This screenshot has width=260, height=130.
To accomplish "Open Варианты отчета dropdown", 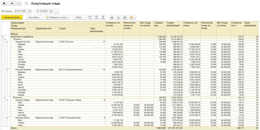I will (57, 17).
